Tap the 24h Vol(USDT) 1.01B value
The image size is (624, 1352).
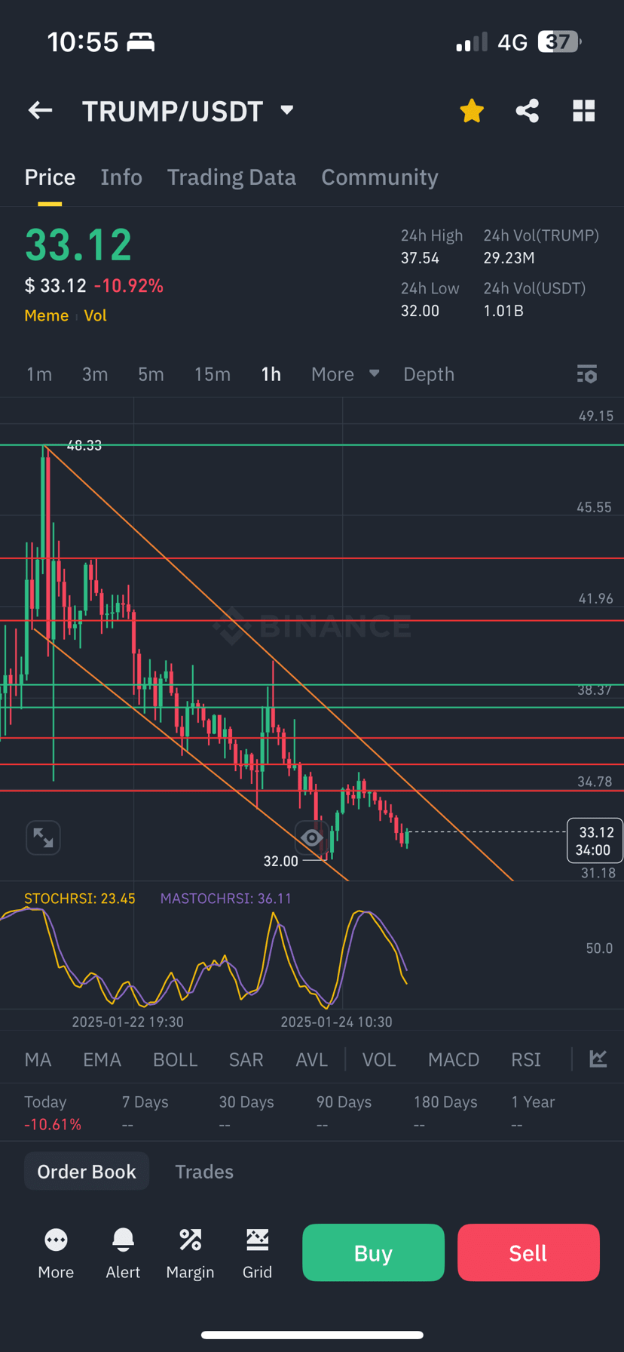[503, 311]
